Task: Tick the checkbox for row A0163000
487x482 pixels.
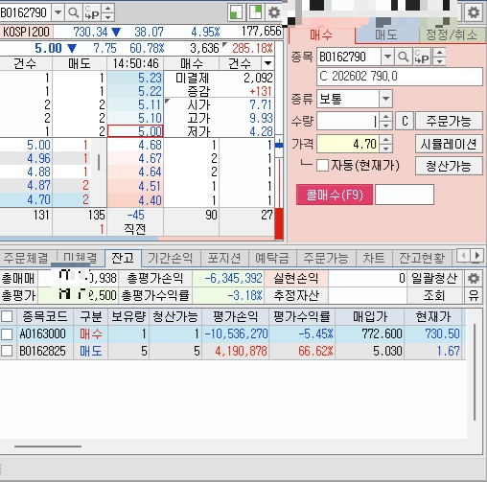Action: point(7,334)
